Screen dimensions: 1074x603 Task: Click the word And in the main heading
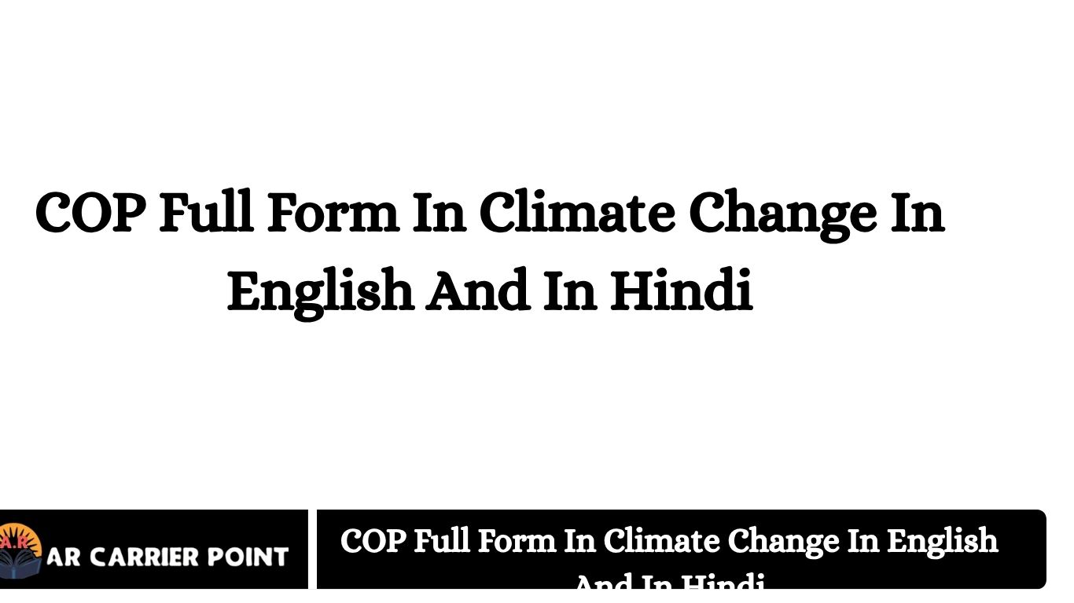(x=477, y=291)
